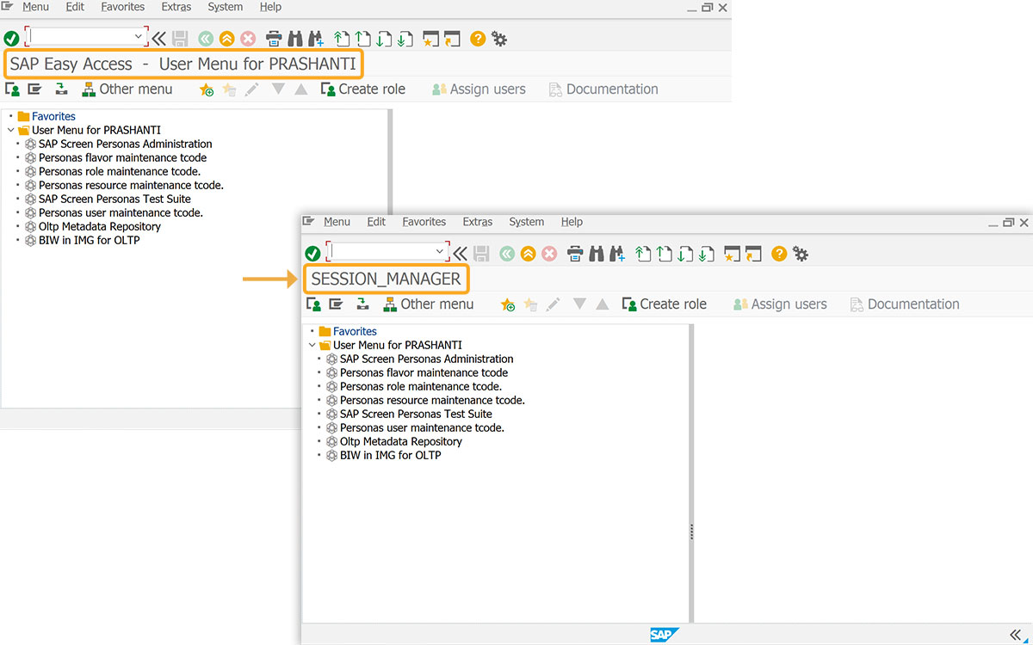Collapse User Menu for PRASHANTI chevron in SAP Easy Access window
The width and height of the screenshot is (1033, 645).
coord(10,130)
